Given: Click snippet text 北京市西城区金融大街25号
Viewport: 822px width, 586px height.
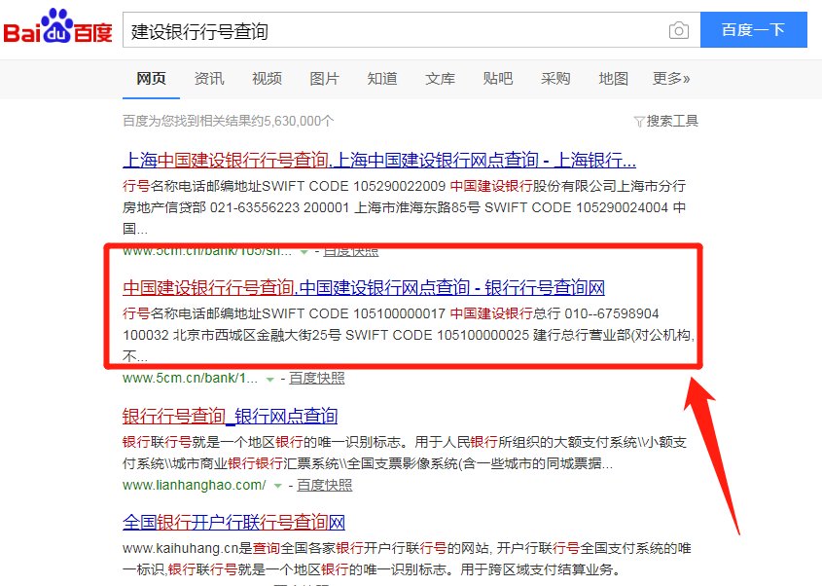Looking at the screenshot, I should click(x=257, y=335).
